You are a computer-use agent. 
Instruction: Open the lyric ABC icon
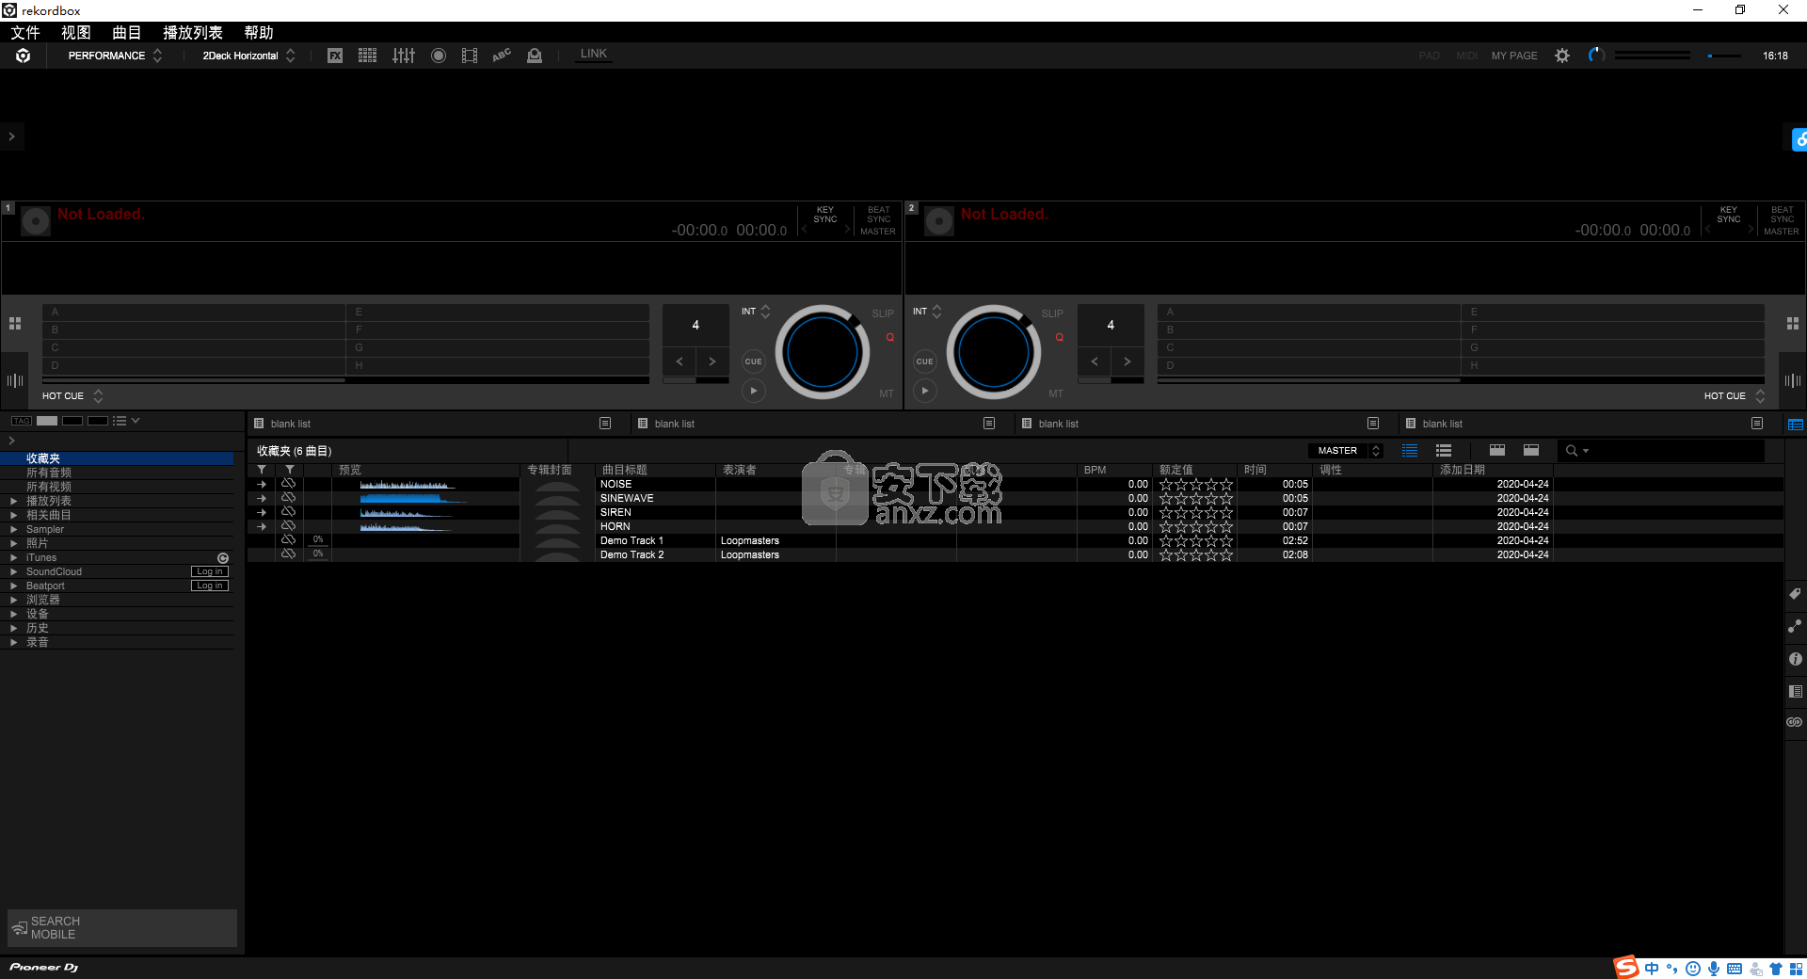coord(502,56)
